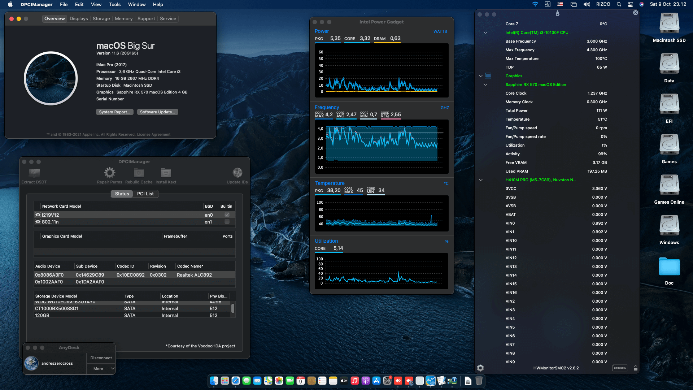The image size is (693, 390).
Task: Click the water drop icon in HWMonitorSMC2
Action: [x=558, y=13]
